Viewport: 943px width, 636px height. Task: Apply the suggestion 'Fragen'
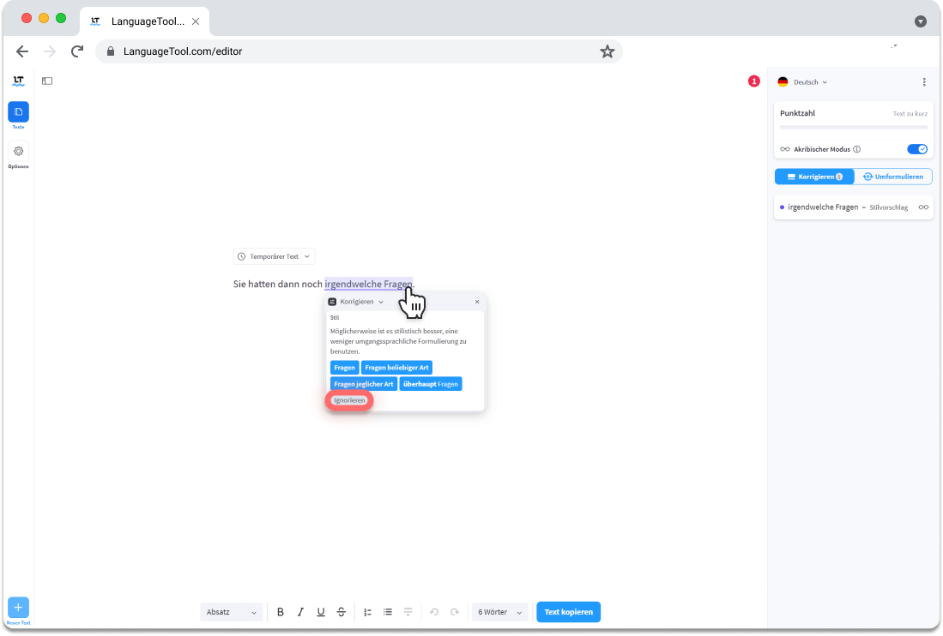coord(345,368)
